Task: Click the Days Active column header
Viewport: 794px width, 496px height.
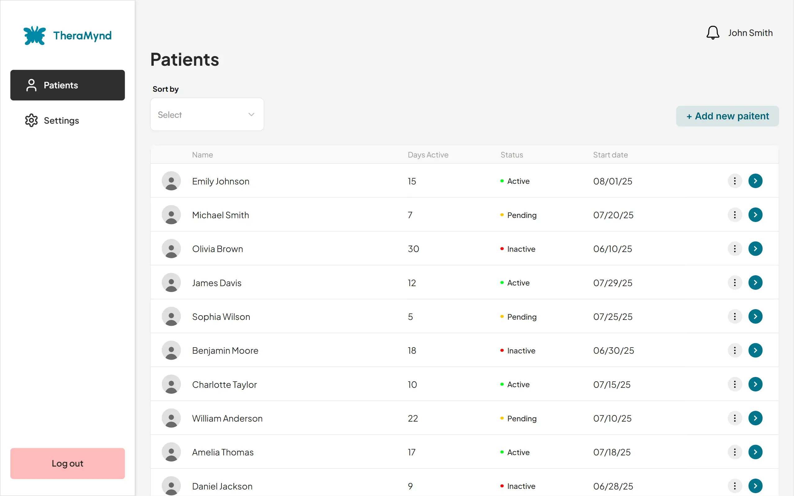Action: (428, 155)
